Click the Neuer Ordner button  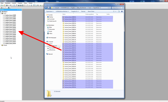91,11
